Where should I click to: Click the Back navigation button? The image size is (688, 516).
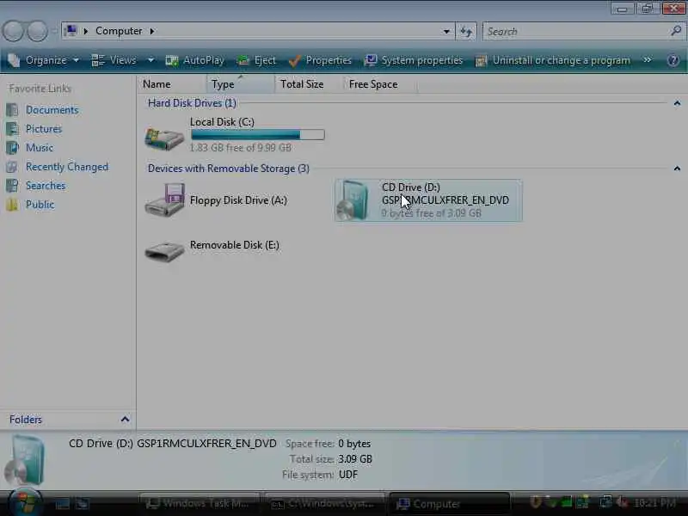14,31
